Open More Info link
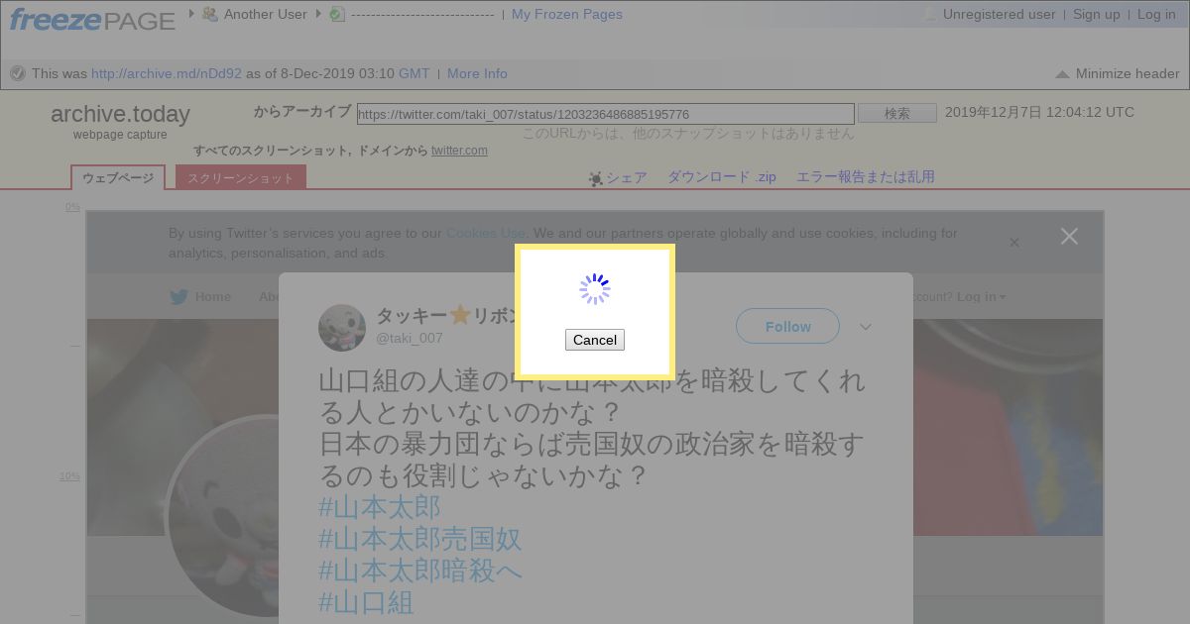 tap(477, 73)
